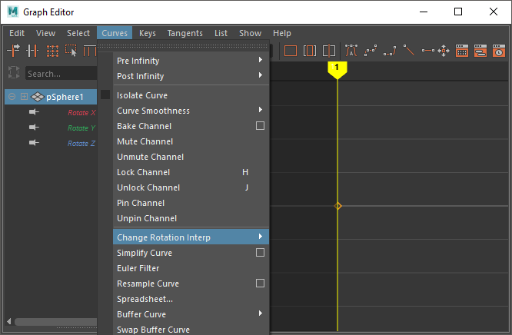The height and width of the screenshot is (335, 512).
Task: Select the Rotate Y channel
Action: pos(81,128)
